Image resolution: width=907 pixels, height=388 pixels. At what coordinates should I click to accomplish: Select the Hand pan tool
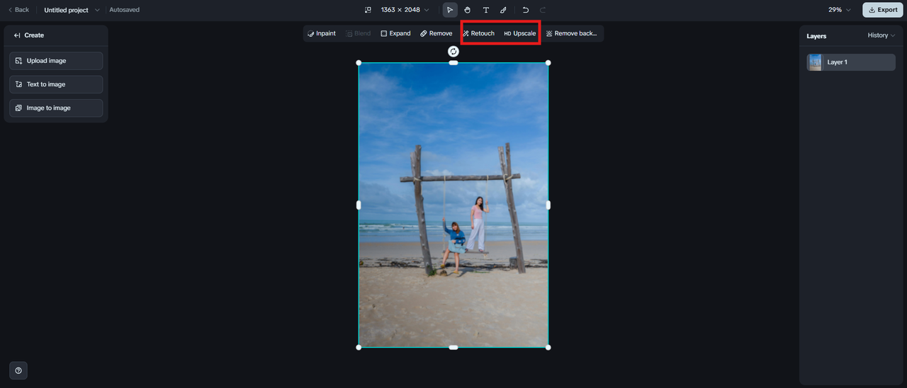point(468,10)
